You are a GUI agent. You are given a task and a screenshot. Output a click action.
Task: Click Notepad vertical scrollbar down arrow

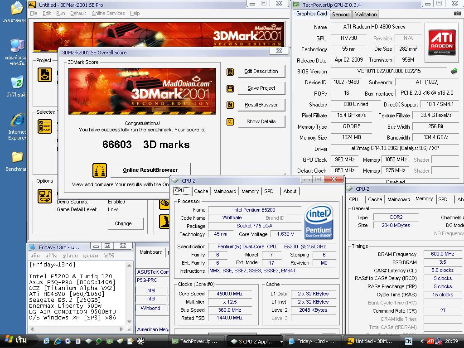pos(129,321)
